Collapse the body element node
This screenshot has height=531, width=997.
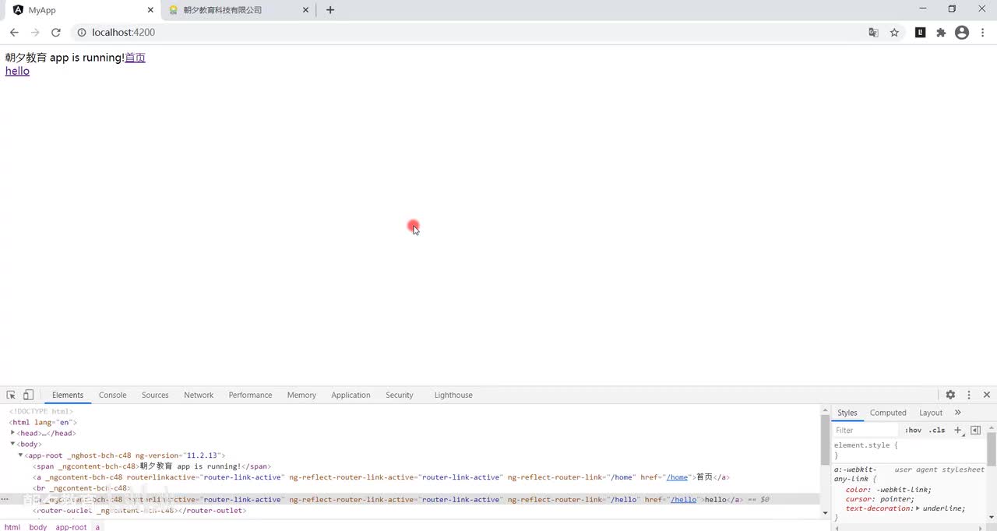pos(12,444)
